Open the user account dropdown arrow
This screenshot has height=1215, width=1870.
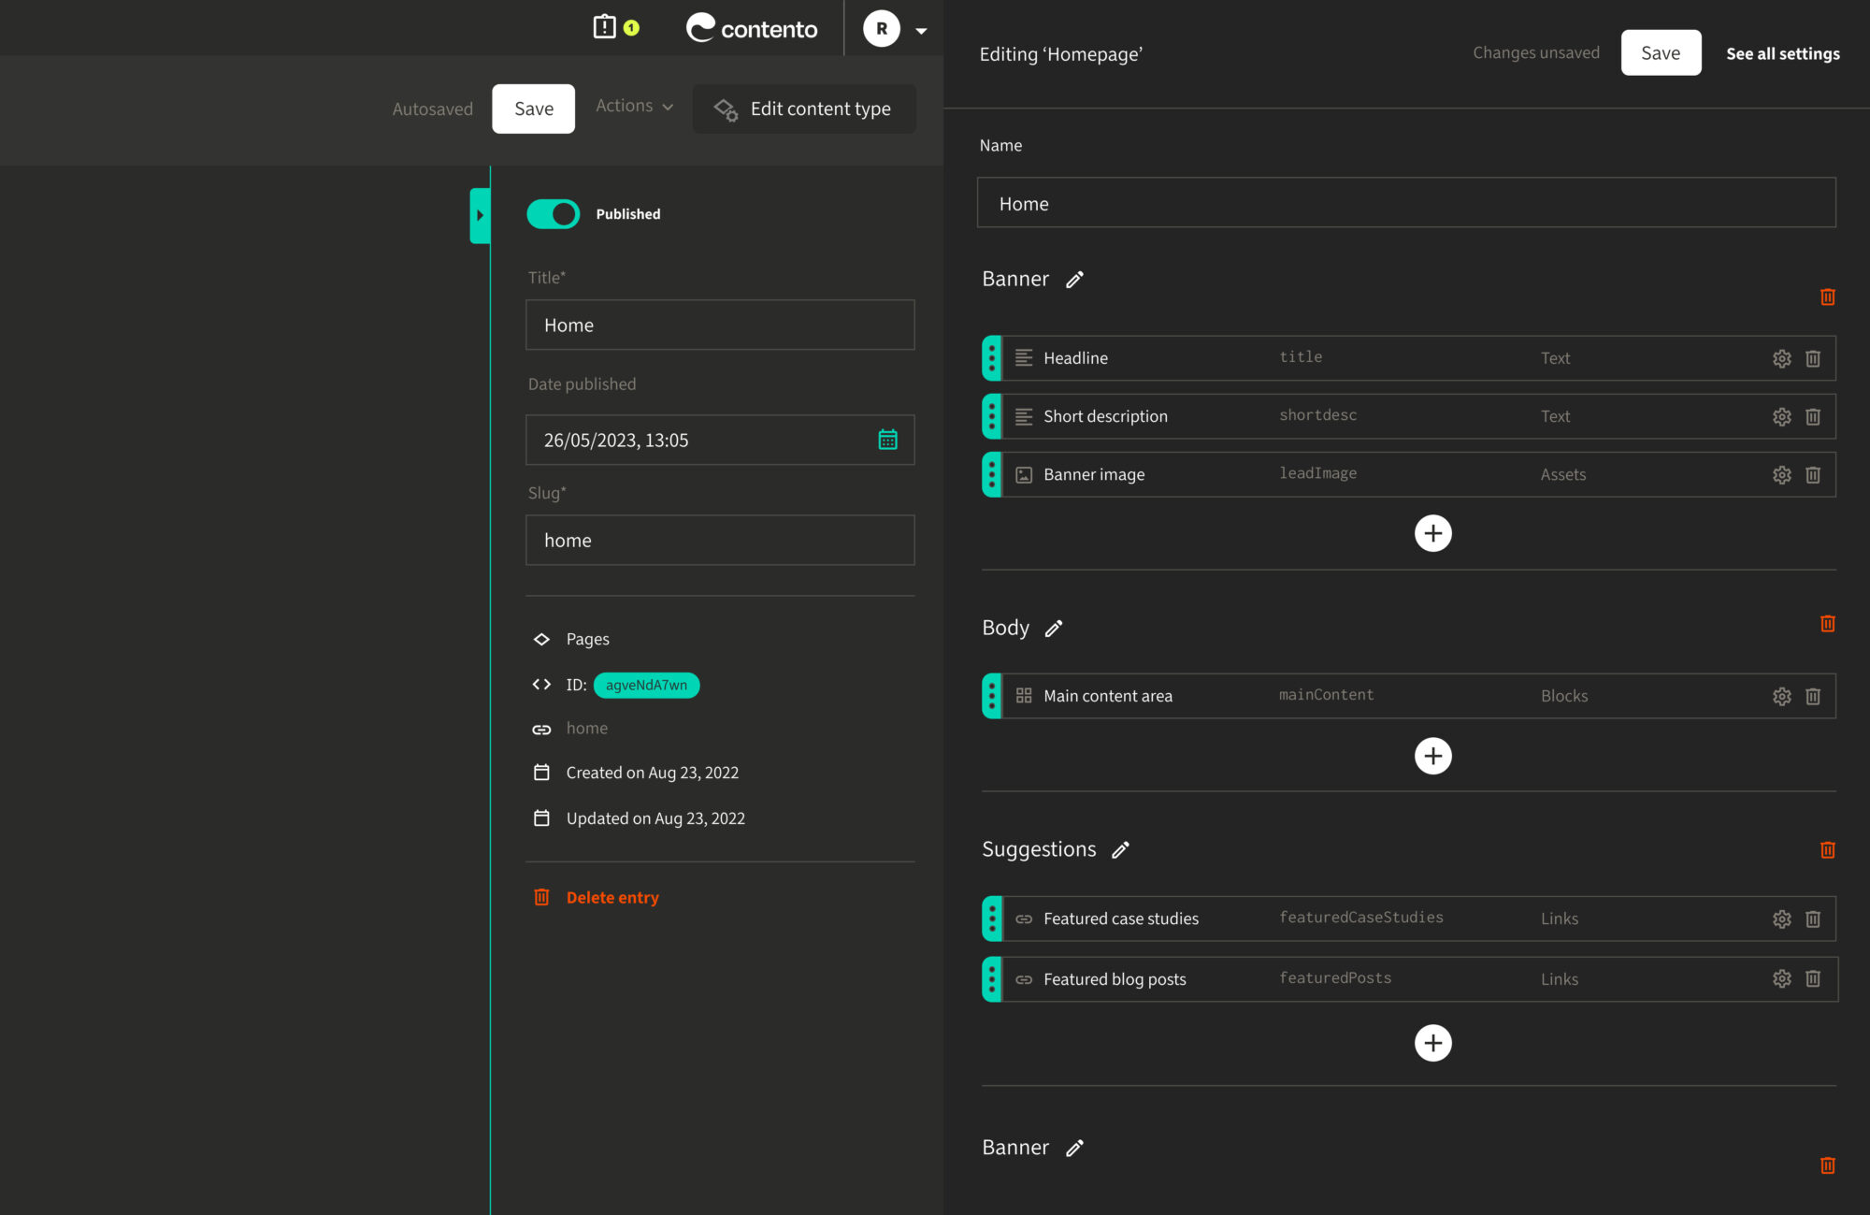[921, 31]
